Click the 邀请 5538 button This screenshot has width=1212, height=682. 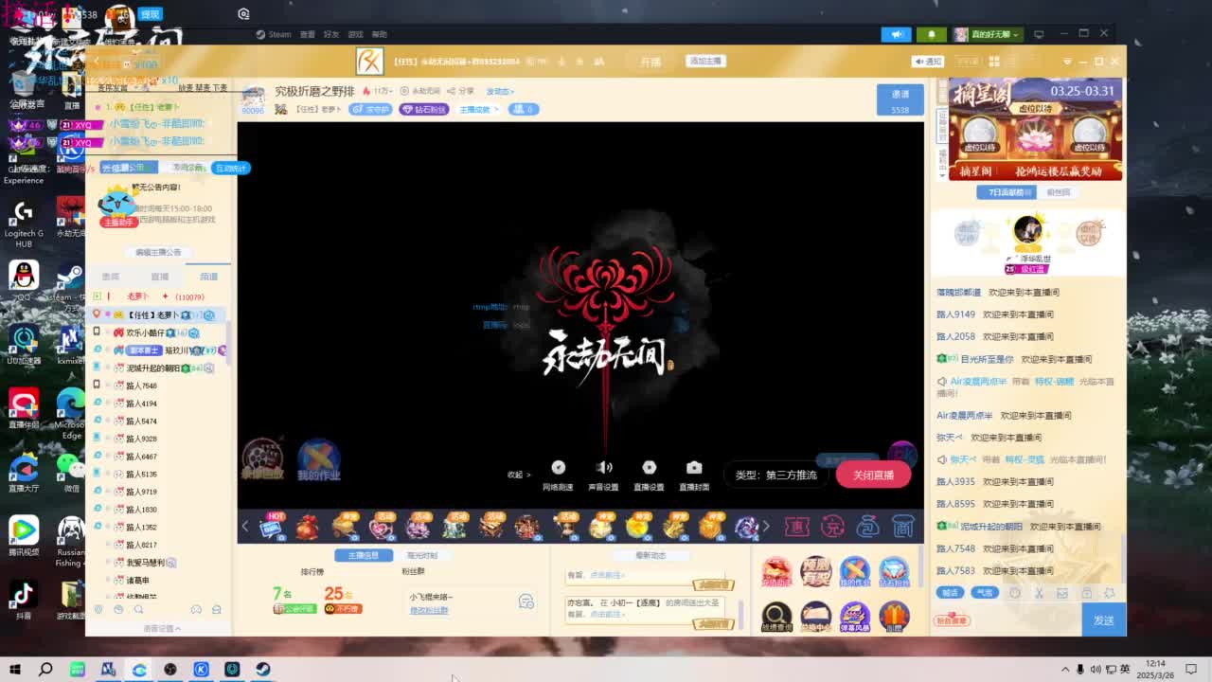(900, 101)
